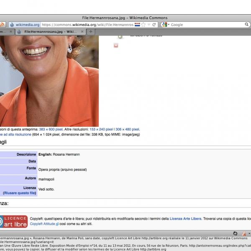
Task: Click the 'Opera propria (arquivo pessoal)' text
Action: (63, 169)
